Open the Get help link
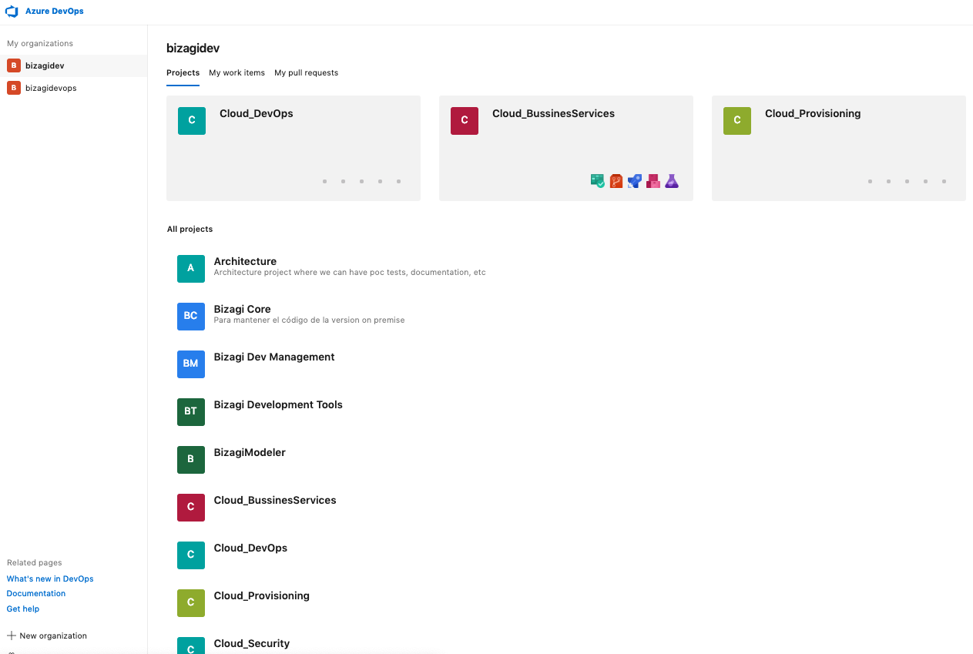The height and width of the screenshot is (654, 973). coord(23,609)
